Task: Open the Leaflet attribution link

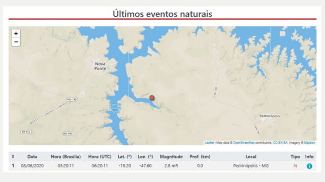Action: pyautogui.click(x=209, y=143)
